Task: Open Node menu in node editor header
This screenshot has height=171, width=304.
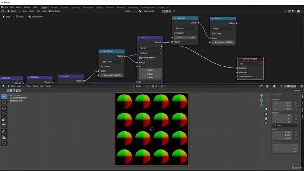Action: (x=44, y=11)
